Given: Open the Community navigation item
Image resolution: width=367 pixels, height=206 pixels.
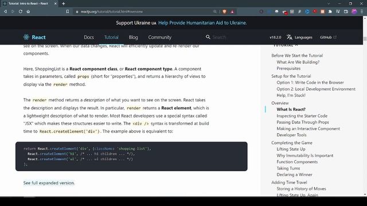Looking at the screenshot, I should tap(159, 37).
